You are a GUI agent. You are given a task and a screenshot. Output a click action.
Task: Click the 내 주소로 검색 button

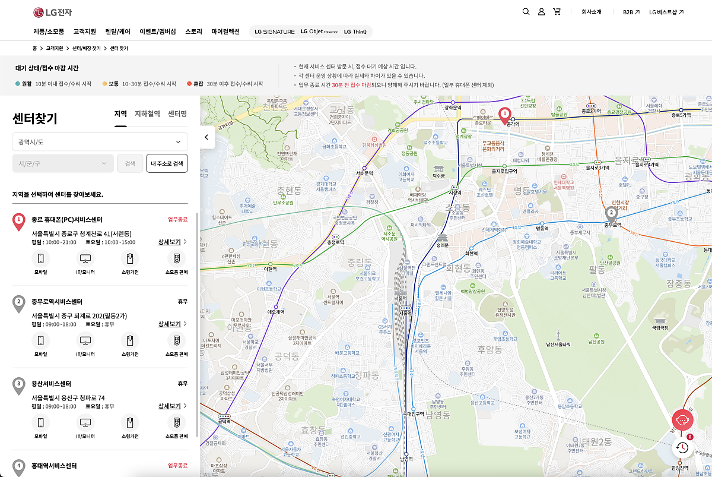point(167,163)
